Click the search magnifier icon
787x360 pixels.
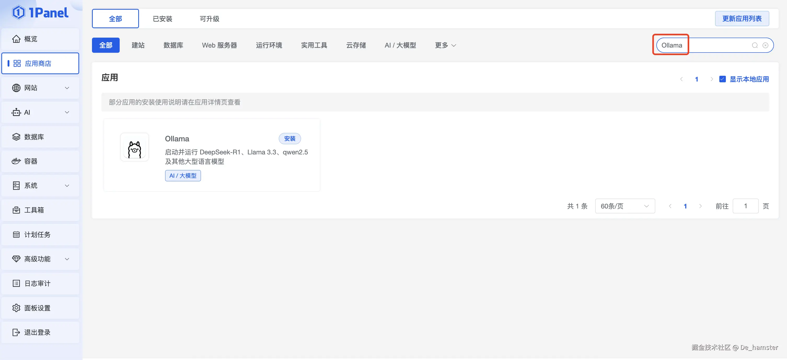[x=755, y=45]
